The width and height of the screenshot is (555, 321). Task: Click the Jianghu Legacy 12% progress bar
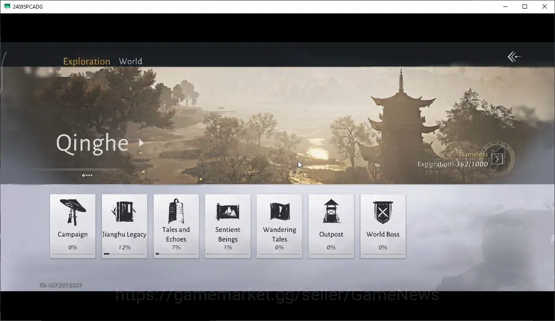124,254
